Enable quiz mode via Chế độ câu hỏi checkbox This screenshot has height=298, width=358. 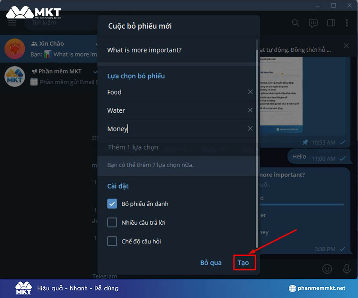click(x=112, y=241)
